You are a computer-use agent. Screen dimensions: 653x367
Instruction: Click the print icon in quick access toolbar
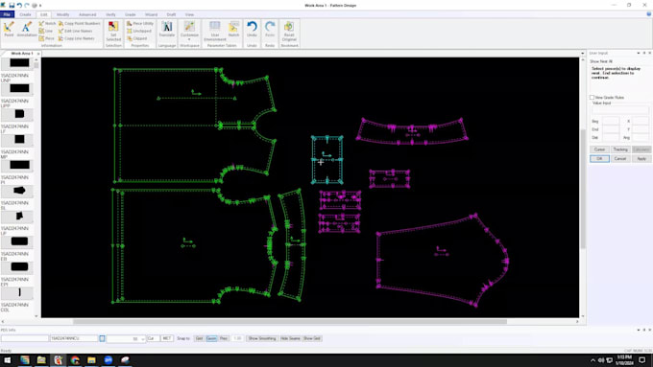[35, 6]
